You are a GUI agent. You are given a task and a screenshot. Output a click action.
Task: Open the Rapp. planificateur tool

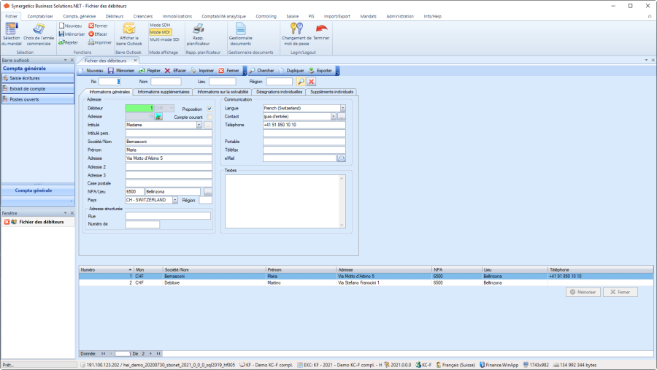tap(198, 30)
